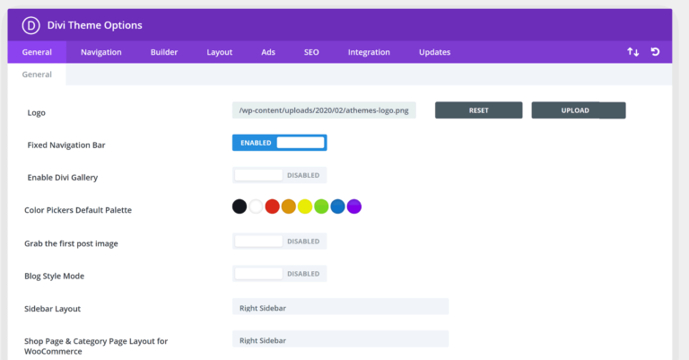Viewport: 689px width, 360px height.
Task: Click the Logo setting label
Action: (37, 112)
